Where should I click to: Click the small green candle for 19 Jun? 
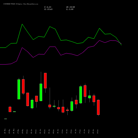pyautogui.click(x=89, y=97)
